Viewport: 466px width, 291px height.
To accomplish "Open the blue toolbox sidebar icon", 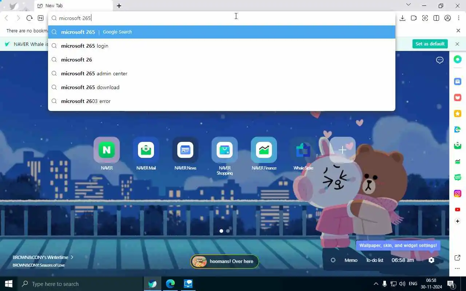I will click(x=458, y=81).
